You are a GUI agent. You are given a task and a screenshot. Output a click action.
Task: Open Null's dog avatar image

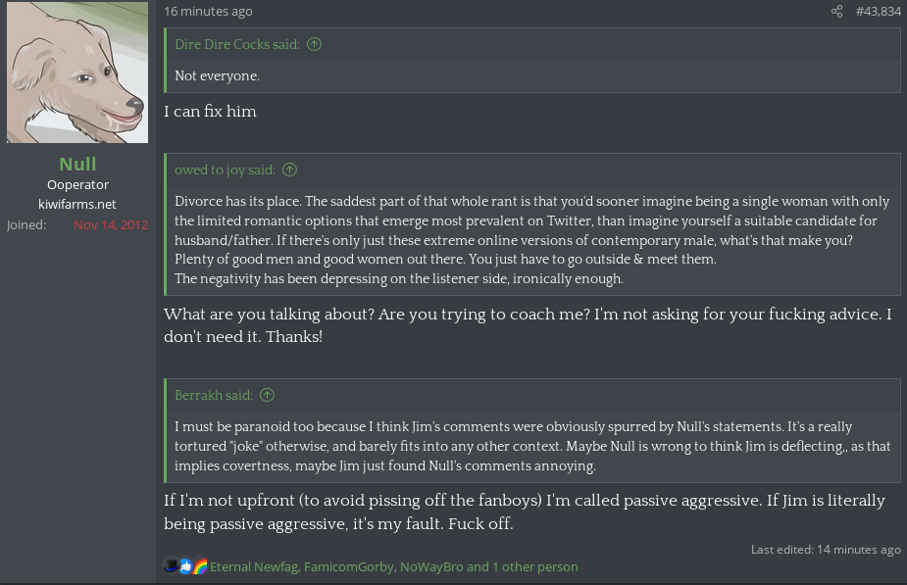coord(77,73)
